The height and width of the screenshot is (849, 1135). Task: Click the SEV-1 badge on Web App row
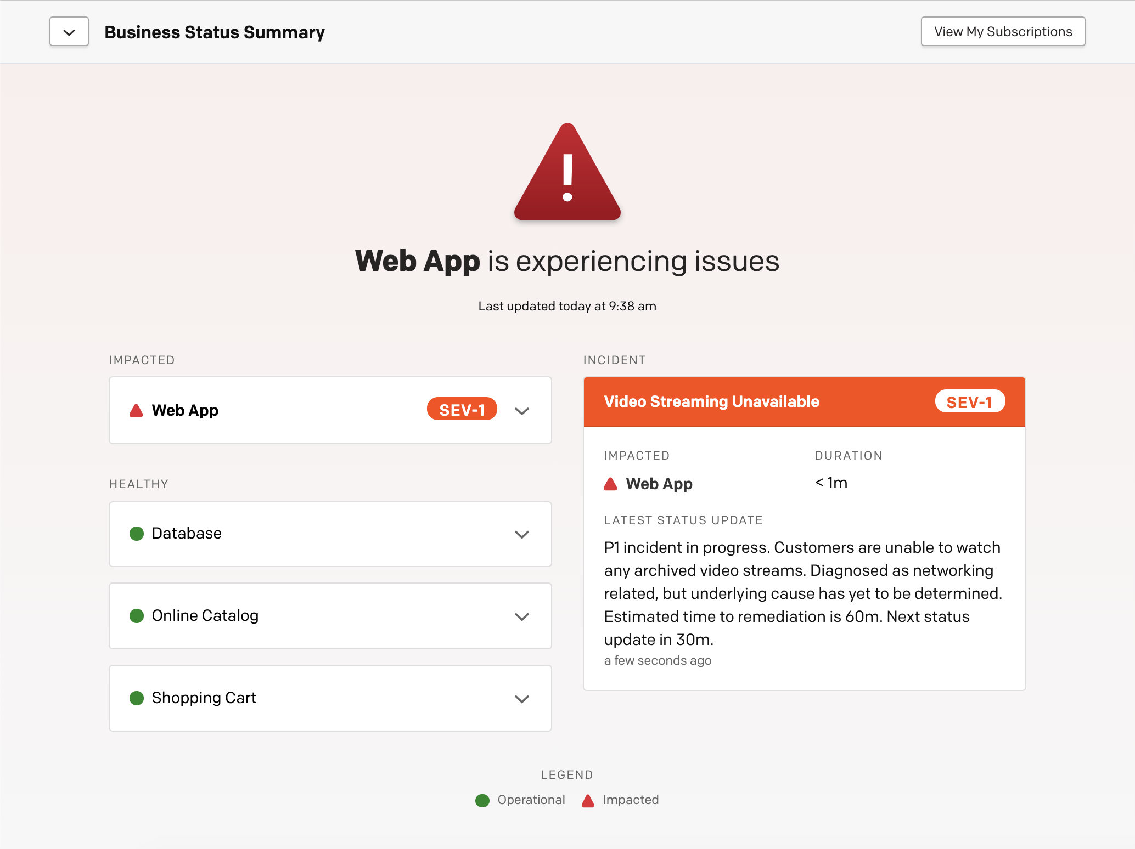462,410
